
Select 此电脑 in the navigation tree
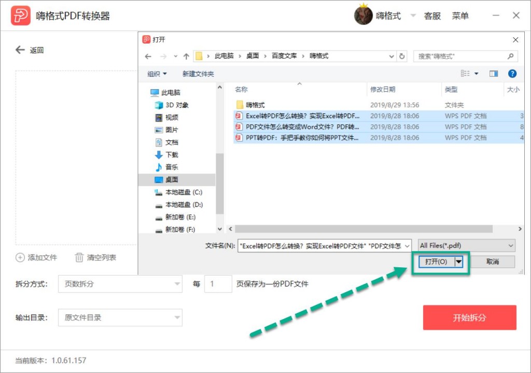coord(165,92)
